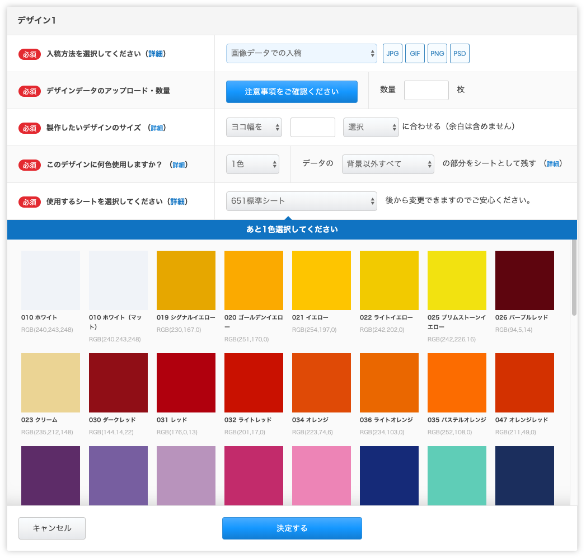This screenshot has width=586, height=558.
Task: Open the 背景以外すべて data portion dropdown
Action: point(388,164)
